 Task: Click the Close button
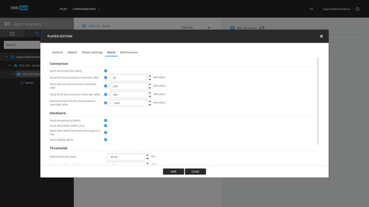pos(195,172)
